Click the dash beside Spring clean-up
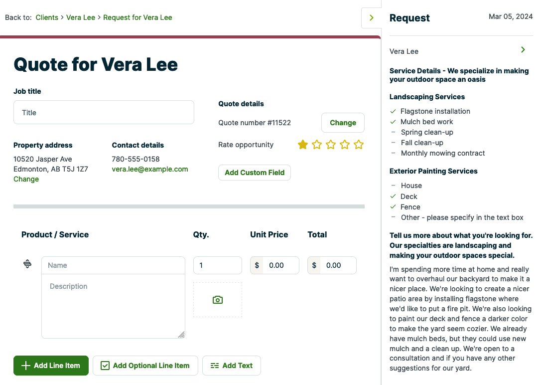 coord(393,132)
